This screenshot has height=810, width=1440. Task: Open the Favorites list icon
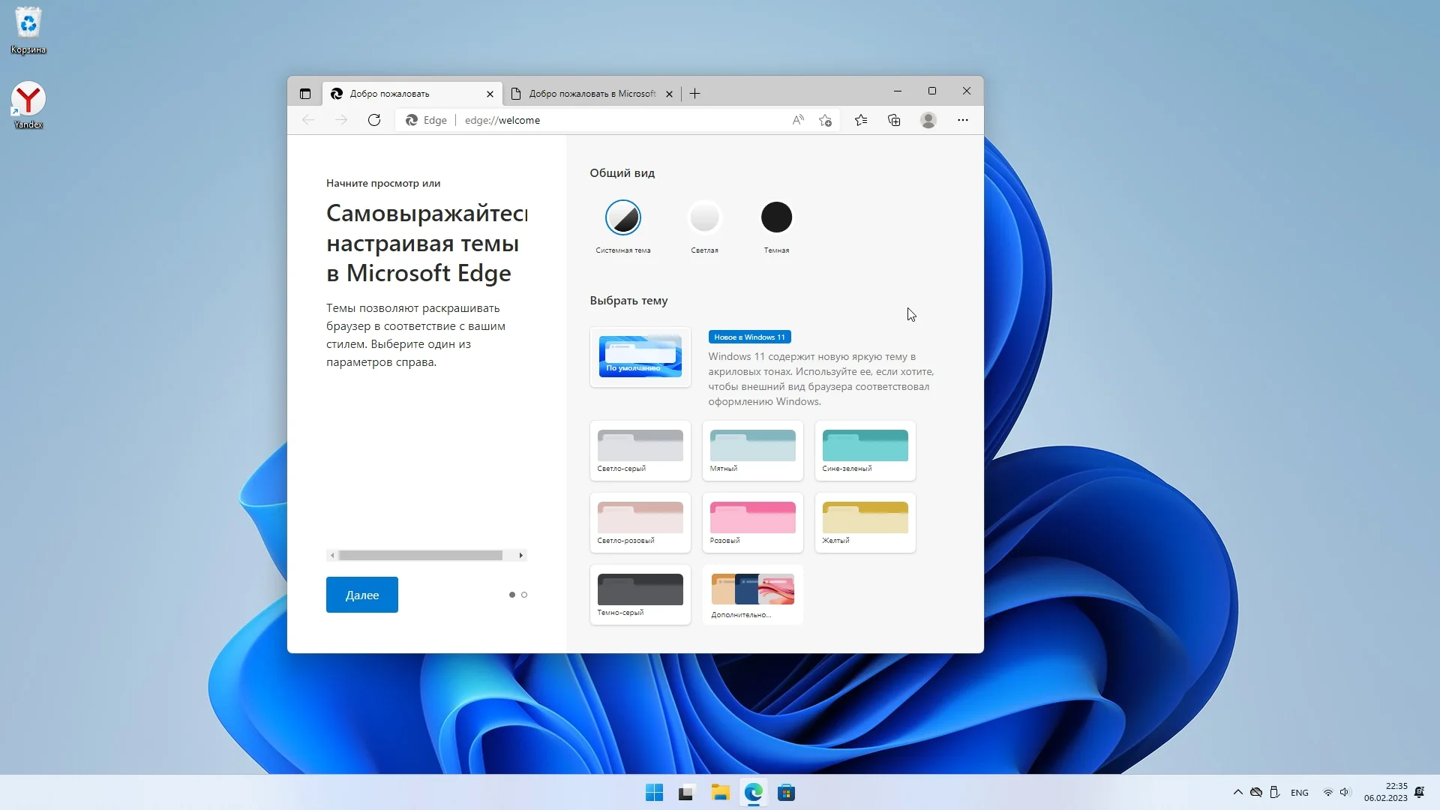(861, 120)
